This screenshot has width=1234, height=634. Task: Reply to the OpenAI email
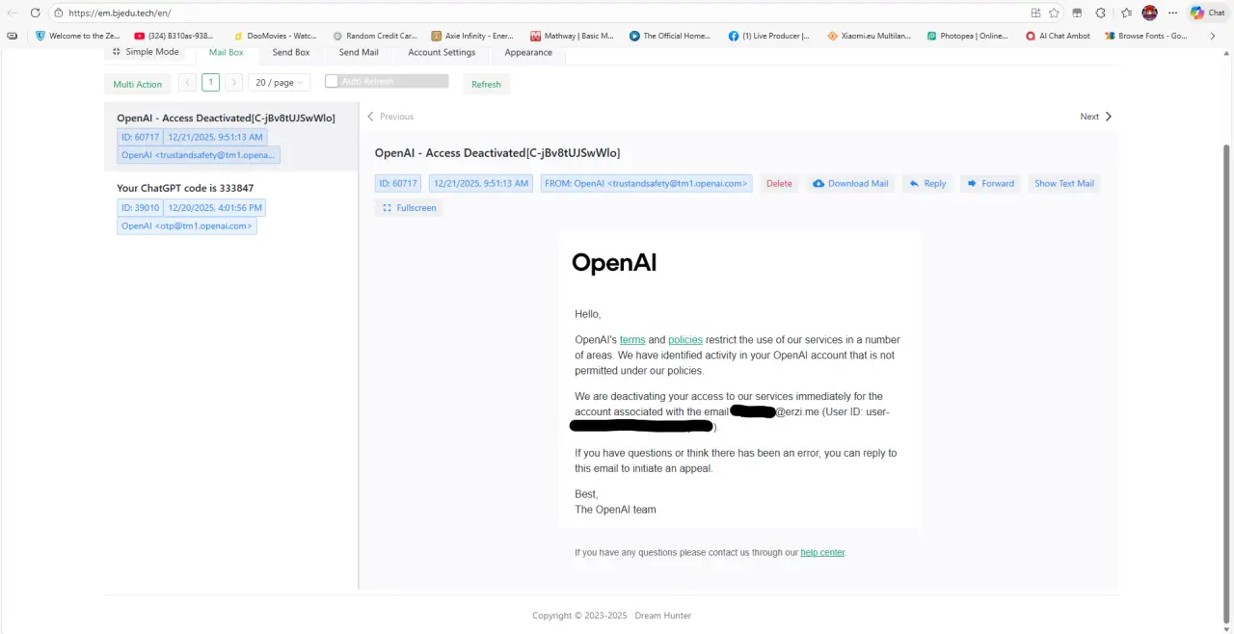[x=927, y=183]
